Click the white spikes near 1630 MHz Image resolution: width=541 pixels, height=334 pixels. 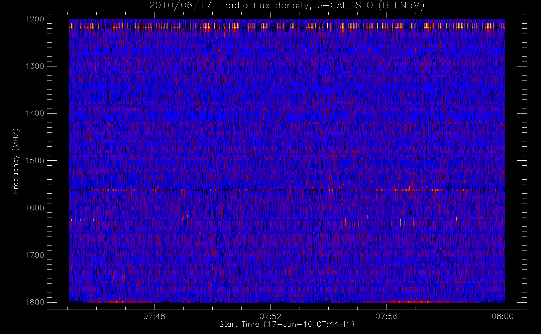click(380, 222)
